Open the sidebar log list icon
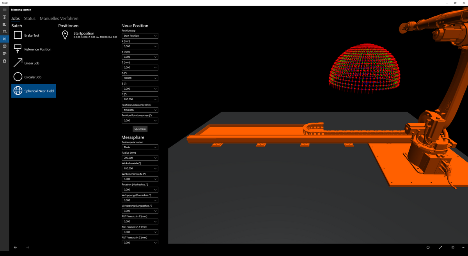The width and height of the screenshot is (468, 256). pyautogui.click(x=4, y=53)
